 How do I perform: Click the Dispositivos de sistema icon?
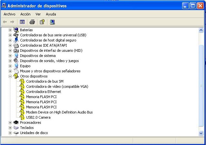[x=16, y=56]
